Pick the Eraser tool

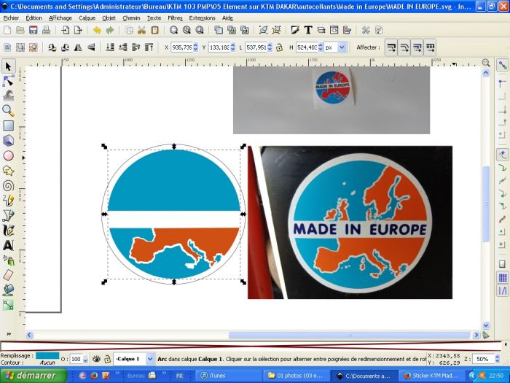[x=8, y=275]
